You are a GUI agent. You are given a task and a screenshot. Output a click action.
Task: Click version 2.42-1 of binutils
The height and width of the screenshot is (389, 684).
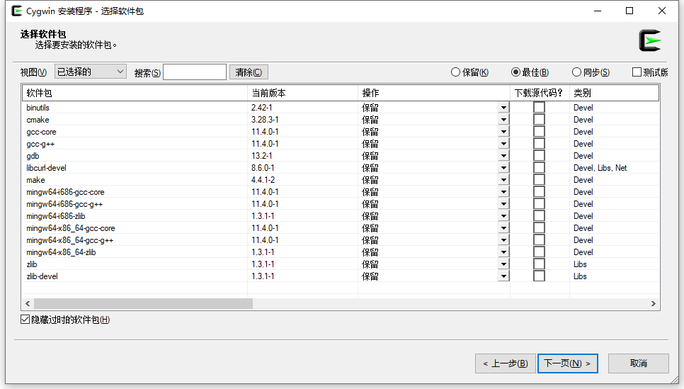[262, 108]
